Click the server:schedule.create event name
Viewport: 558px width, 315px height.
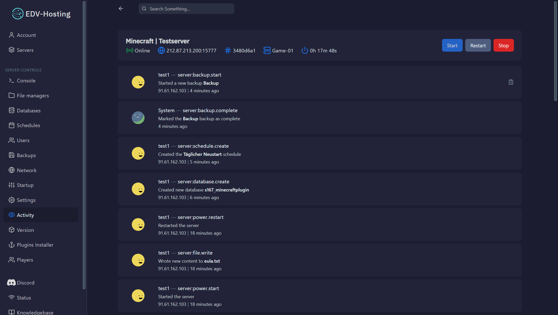coord(203,146)
